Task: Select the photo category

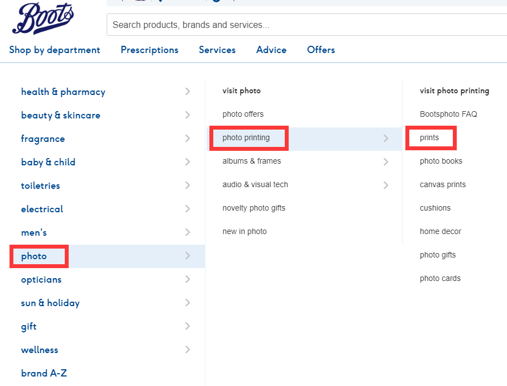Action: (x=34, y=256)
